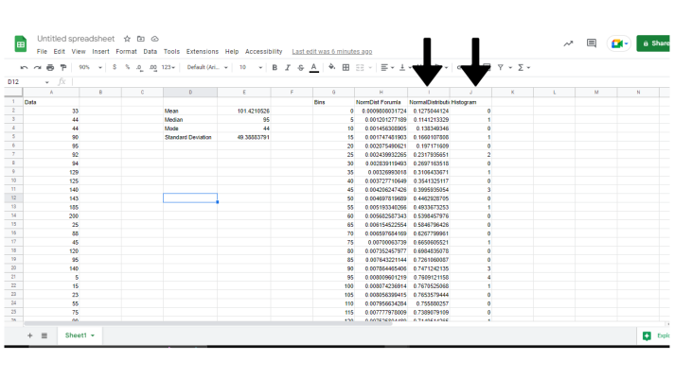Format cell as percent
Viewport: 674px width, 378px height.
127,67
